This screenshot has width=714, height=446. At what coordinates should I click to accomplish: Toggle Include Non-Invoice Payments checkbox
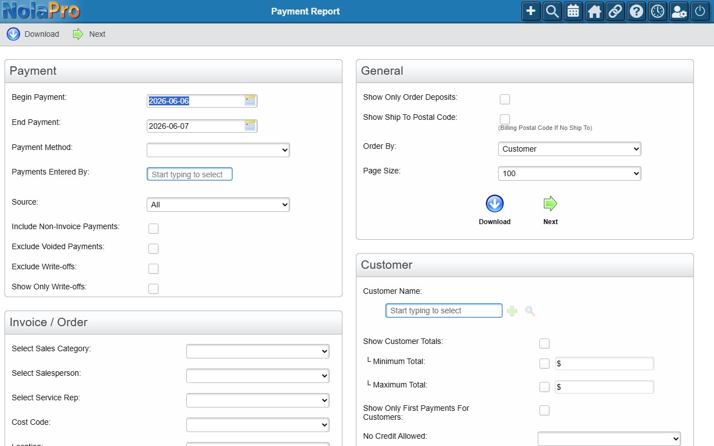click(153, 229)
